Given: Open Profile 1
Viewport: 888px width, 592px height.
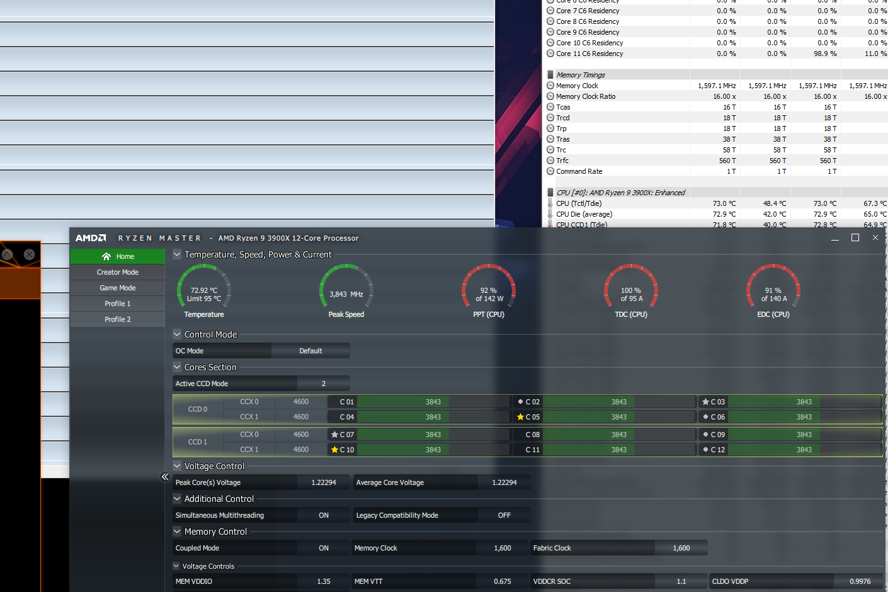Looking at the screenshot, I should 118,304.
